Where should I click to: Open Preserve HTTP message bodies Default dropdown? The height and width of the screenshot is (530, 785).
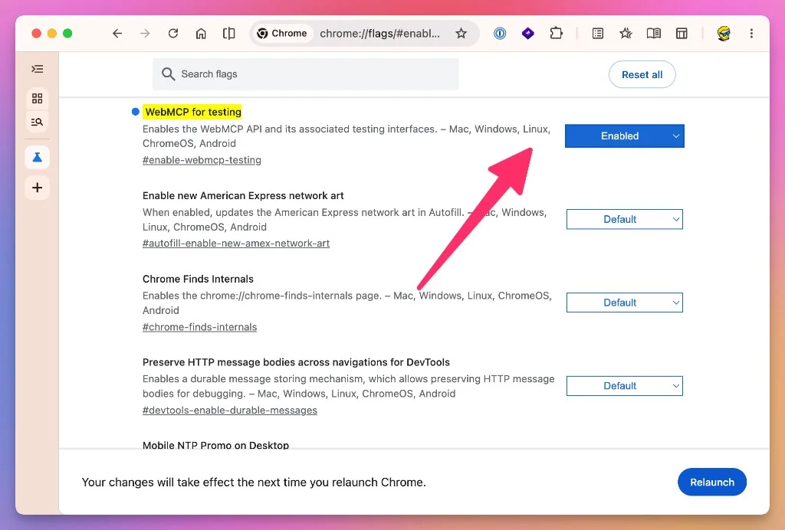pos(624,386)
